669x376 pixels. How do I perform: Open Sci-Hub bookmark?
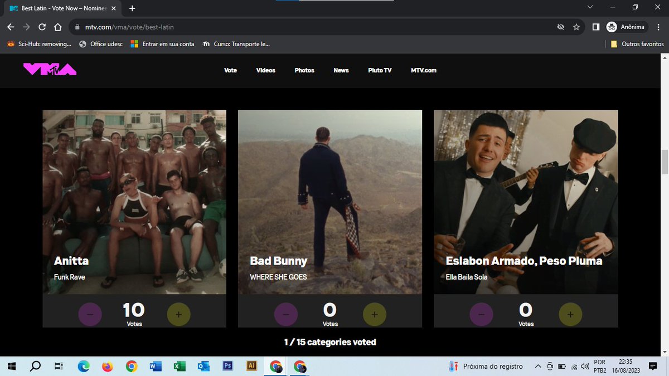(x=39, y=44)
